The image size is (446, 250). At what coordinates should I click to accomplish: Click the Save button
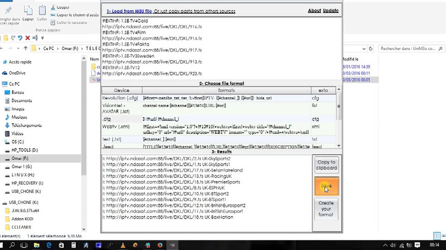pos(326,186)
